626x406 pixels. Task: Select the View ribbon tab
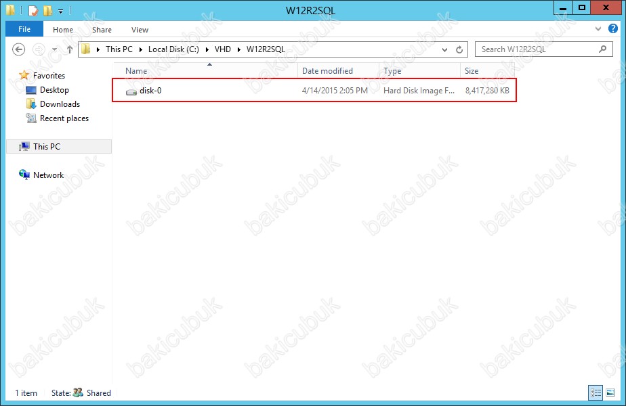point(140,30)
